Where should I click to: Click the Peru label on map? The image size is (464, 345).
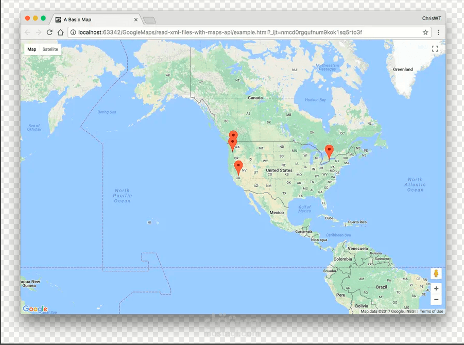(340, 295)
